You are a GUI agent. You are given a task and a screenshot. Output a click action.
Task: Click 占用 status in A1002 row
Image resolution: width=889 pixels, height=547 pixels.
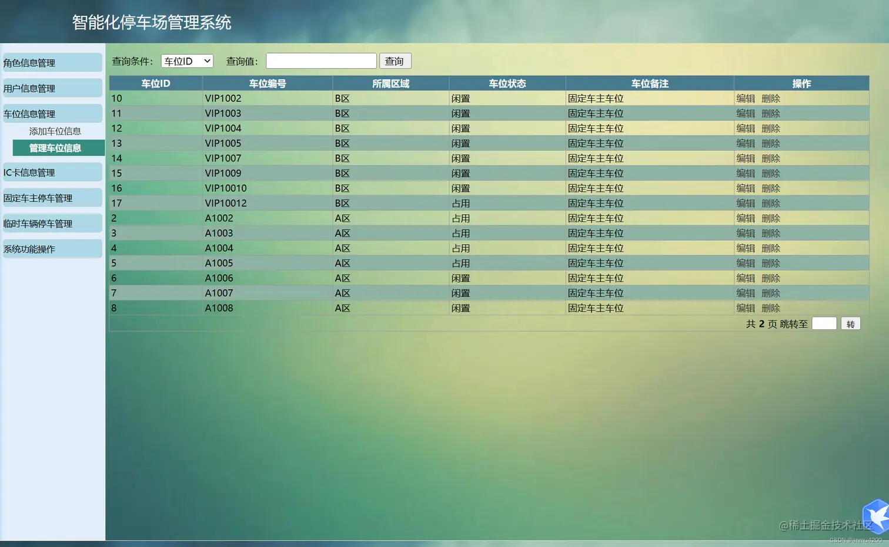click(x=461, y=218)
